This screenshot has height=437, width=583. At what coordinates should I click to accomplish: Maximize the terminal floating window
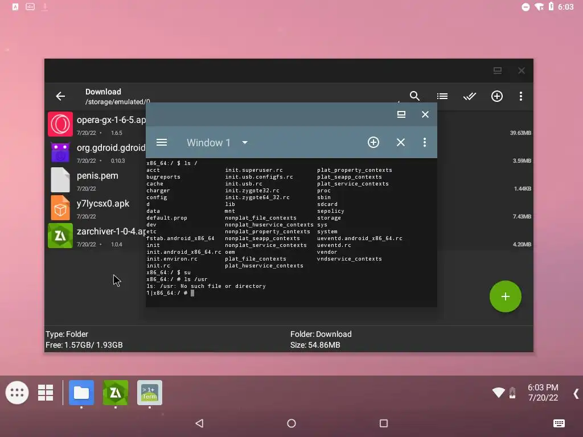point(401,114)
